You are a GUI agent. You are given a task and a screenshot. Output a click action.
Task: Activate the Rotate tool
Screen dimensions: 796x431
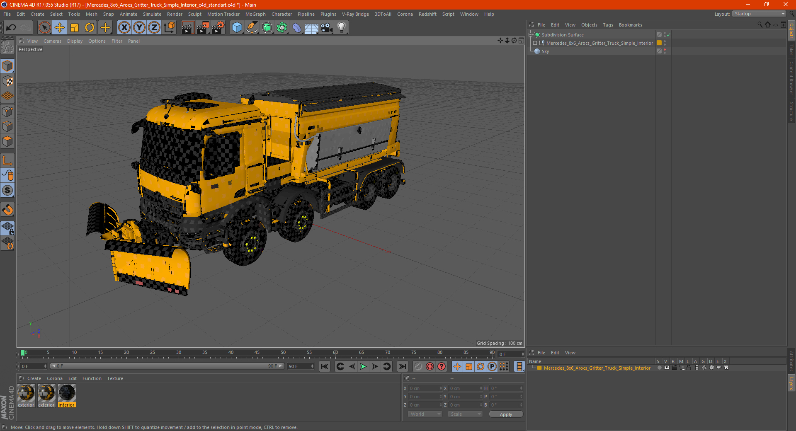click(x=90, y=28)
